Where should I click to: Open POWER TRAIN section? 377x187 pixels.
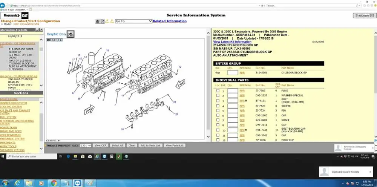(8, 128)
